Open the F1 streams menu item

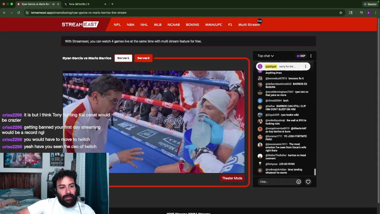click(230, 25)
